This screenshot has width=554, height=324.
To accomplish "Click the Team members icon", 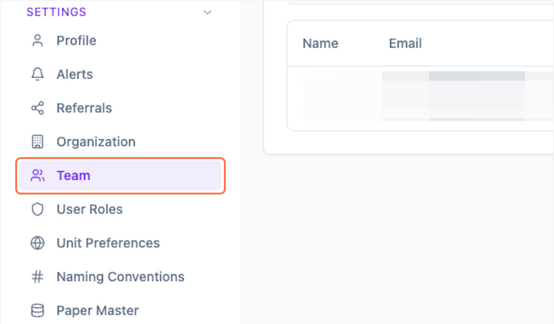I will point(37,176).
